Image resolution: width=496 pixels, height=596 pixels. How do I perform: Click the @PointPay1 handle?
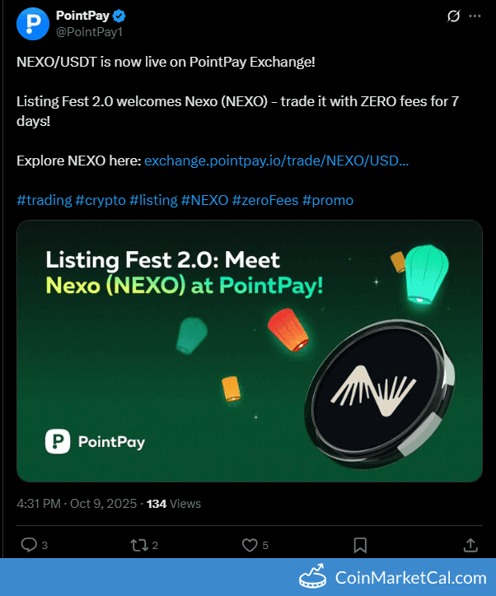point(89,31)
